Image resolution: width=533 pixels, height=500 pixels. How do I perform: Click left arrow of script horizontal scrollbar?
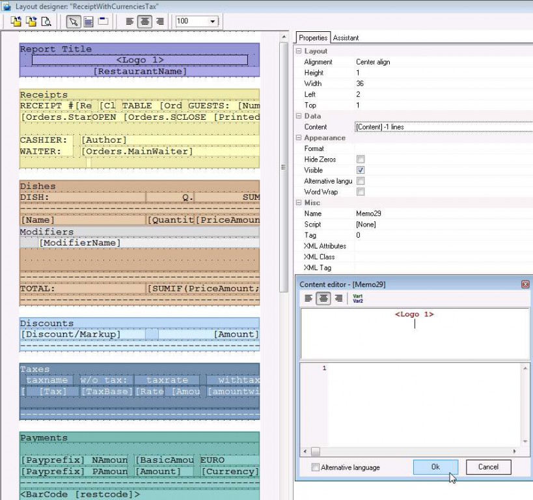[305, 451]
